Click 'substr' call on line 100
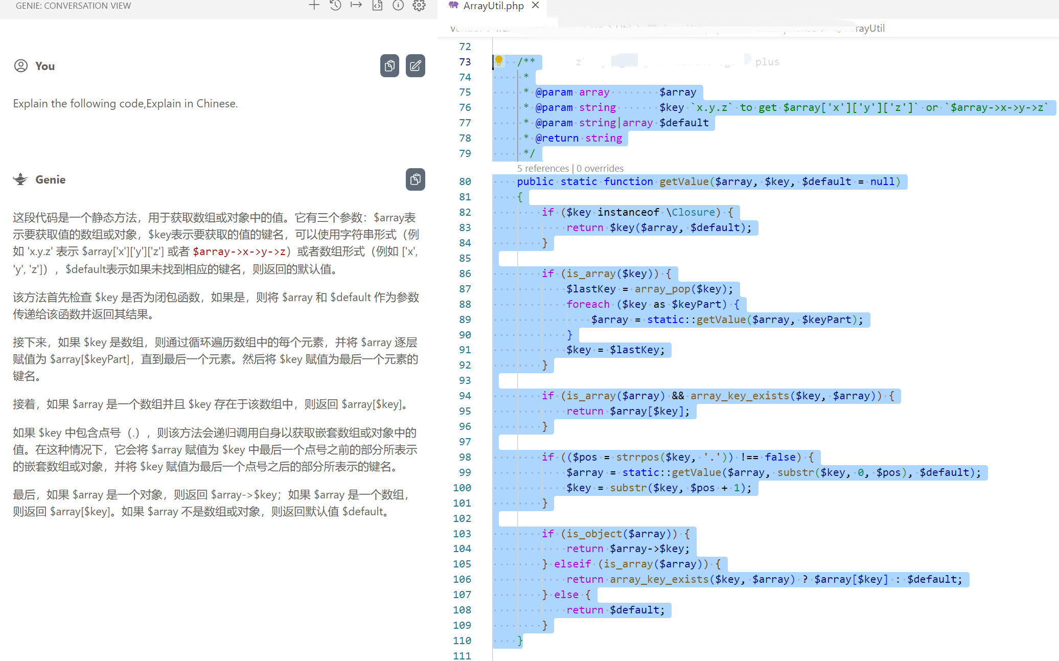This screenshot has width=1059, height=661. 628,488
